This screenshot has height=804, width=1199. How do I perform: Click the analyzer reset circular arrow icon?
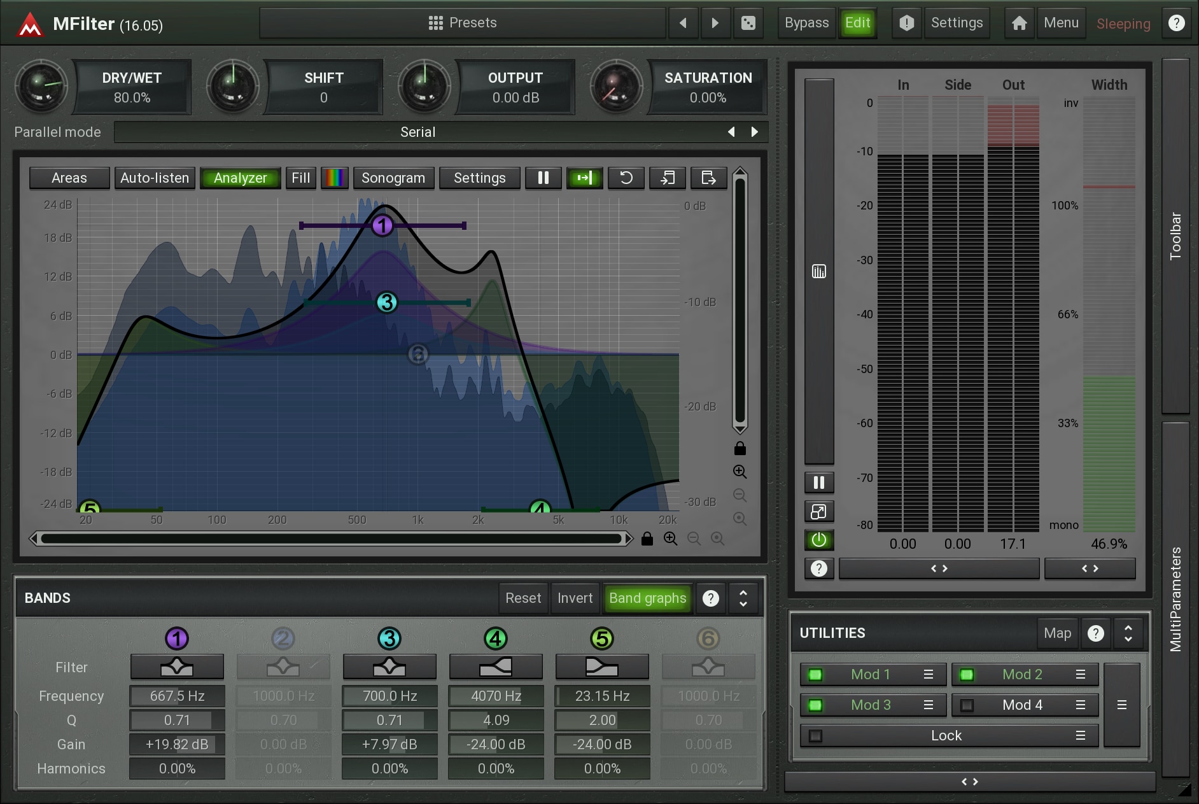click(626, 178)
